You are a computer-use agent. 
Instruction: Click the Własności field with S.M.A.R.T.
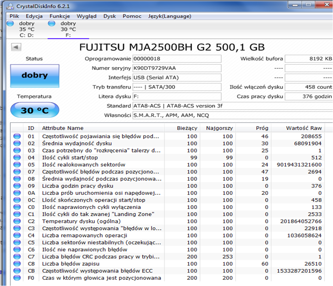point(232,115)
